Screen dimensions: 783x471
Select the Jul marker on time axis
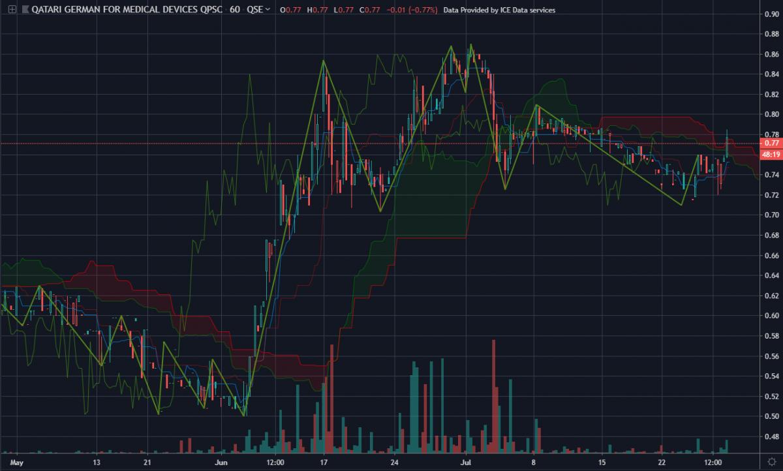pyautogui.click(x=466, y=463)
